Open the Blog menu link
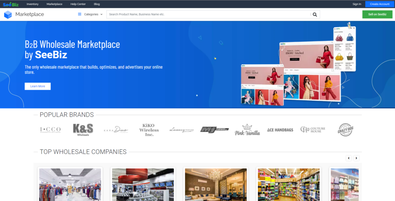The image size is (395, 201). [x=96, y=4]
